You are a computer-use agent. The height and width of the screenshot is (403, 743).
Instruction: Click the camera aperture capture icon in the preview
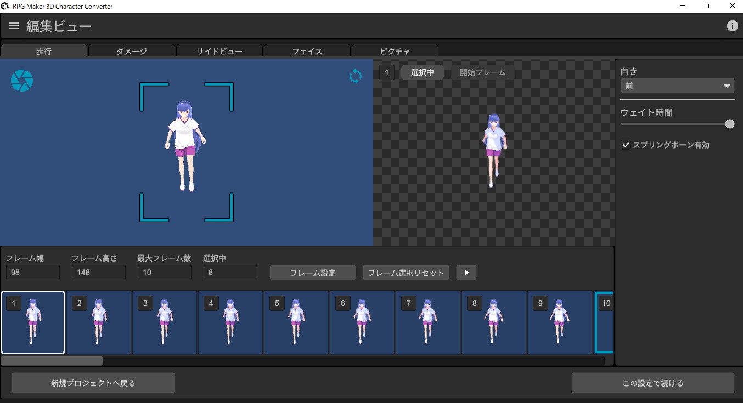22,81
